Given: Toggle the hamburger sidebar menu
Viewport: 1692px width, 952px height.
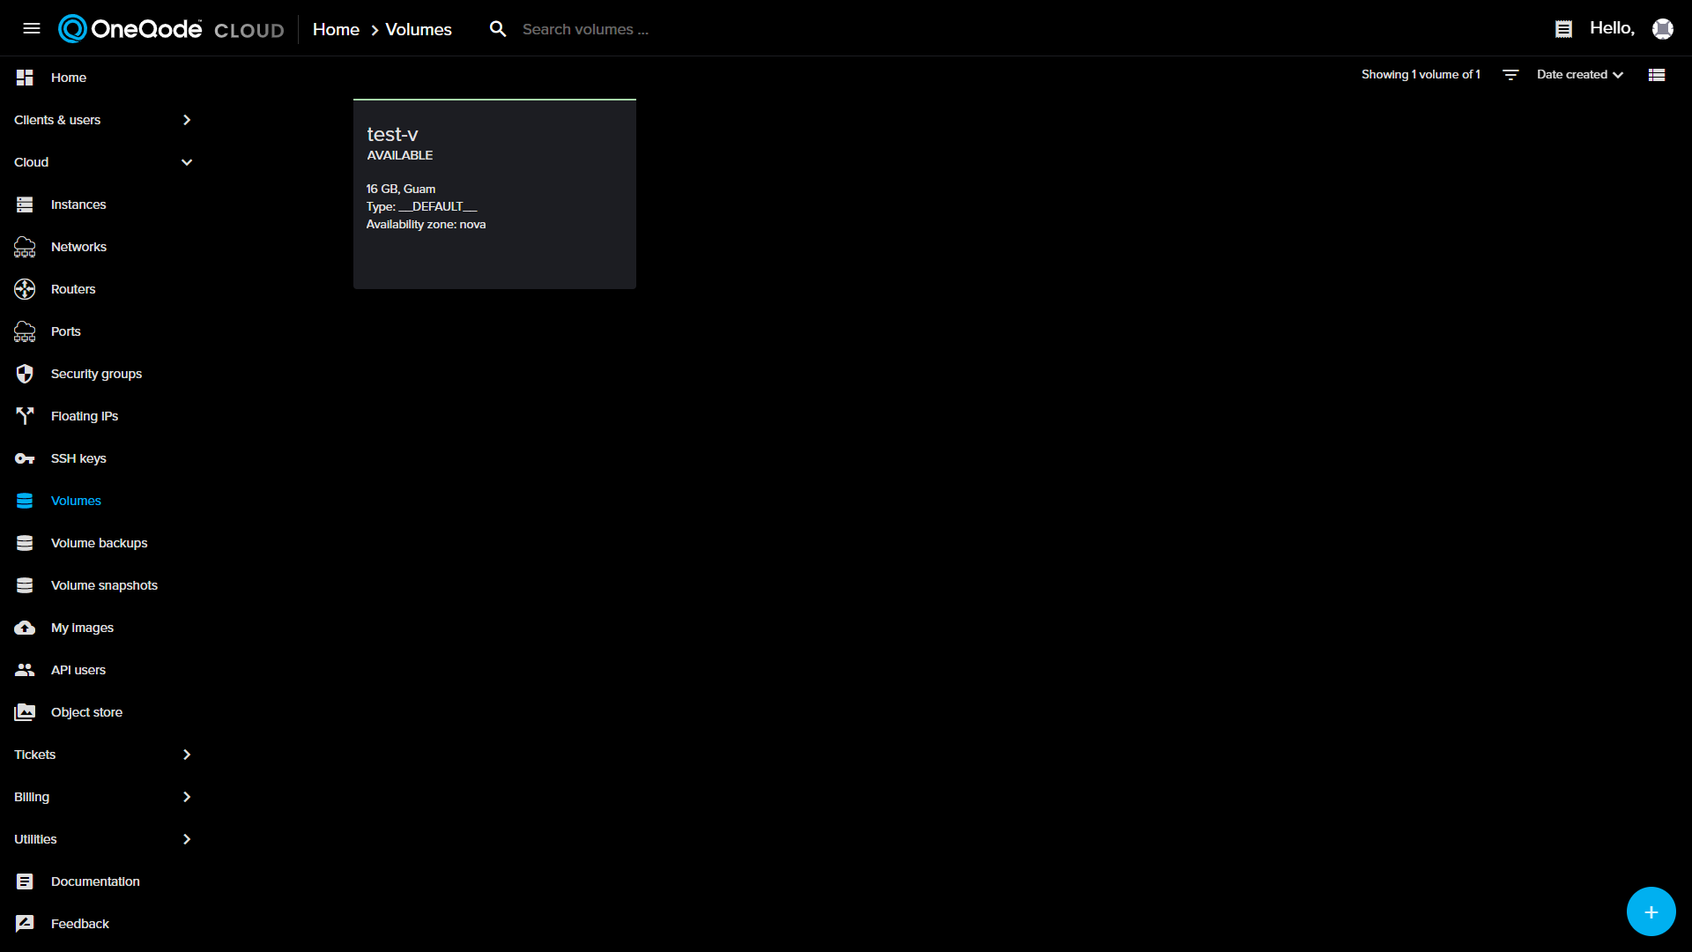Looking at the screenshot, I should click(x=32, y=28).
